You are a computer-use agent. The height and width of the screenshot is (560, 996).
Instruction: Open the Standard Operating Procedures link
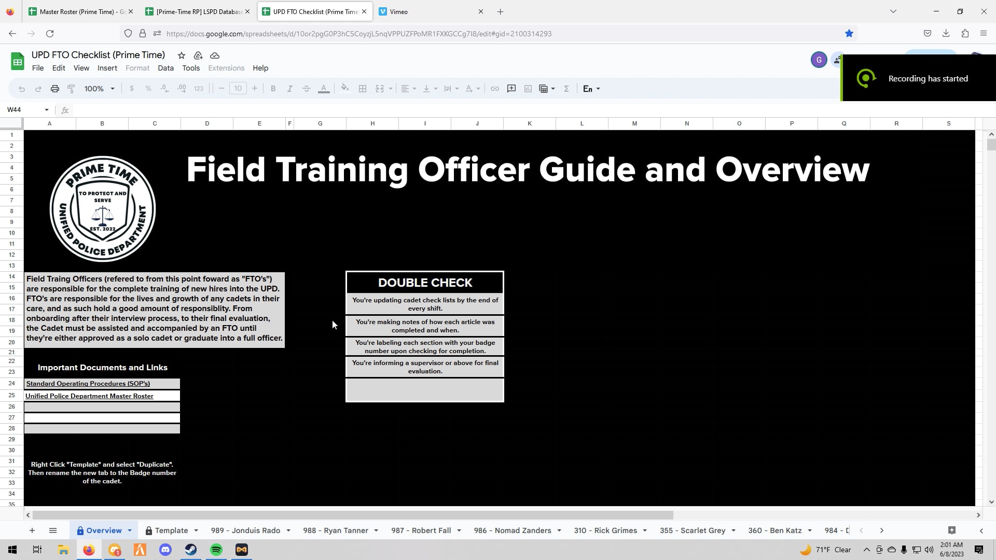tap(88, 384)
